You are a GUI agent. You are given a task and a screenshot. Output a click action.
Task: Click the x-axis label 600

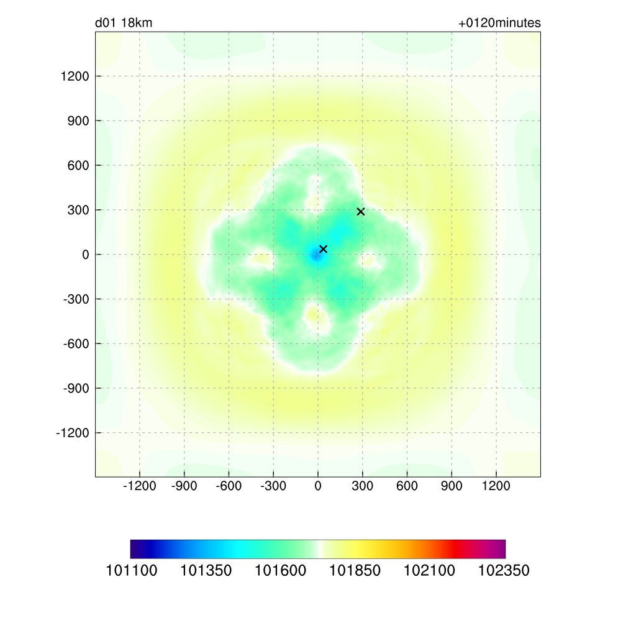pyautogui.click(x=407, y=486)
